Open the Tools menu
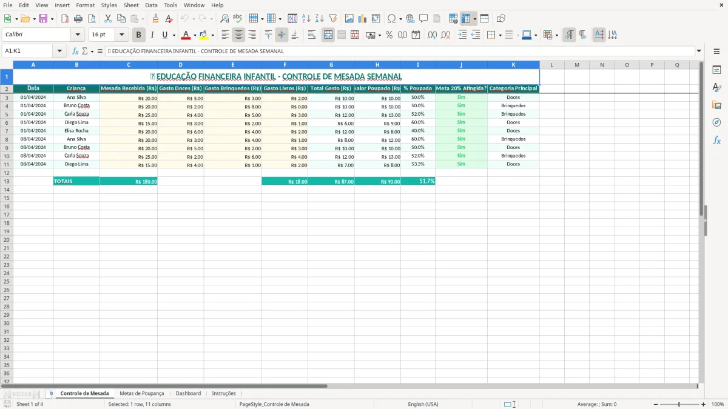The width and height of the screenshot is (728, 409). coord(170,5)
